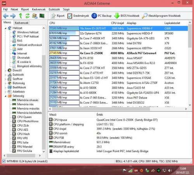194x175 pixels.
Task: Switch to the Kedvencek tab
Action: tap(21, 23)
